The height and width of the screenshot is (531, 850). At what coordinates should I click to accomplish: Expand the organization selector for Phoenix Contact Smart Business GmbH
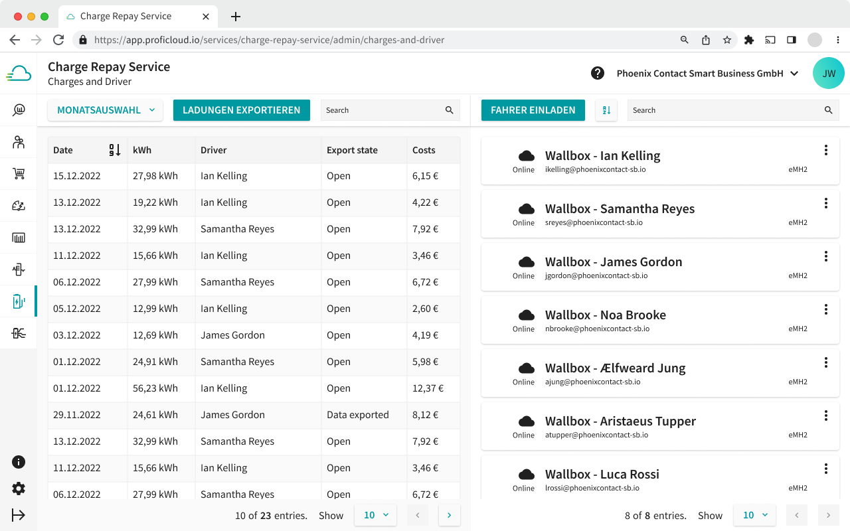[795, 73]
